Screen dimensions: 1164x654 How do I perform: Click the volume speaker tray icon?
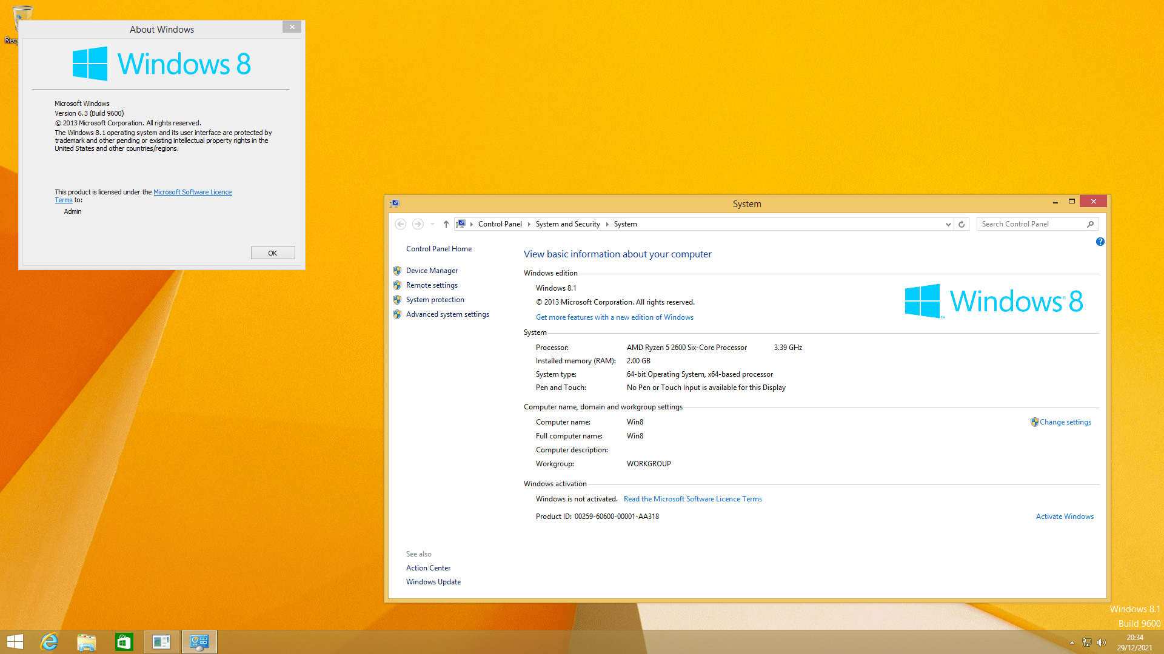[1102, 642]
